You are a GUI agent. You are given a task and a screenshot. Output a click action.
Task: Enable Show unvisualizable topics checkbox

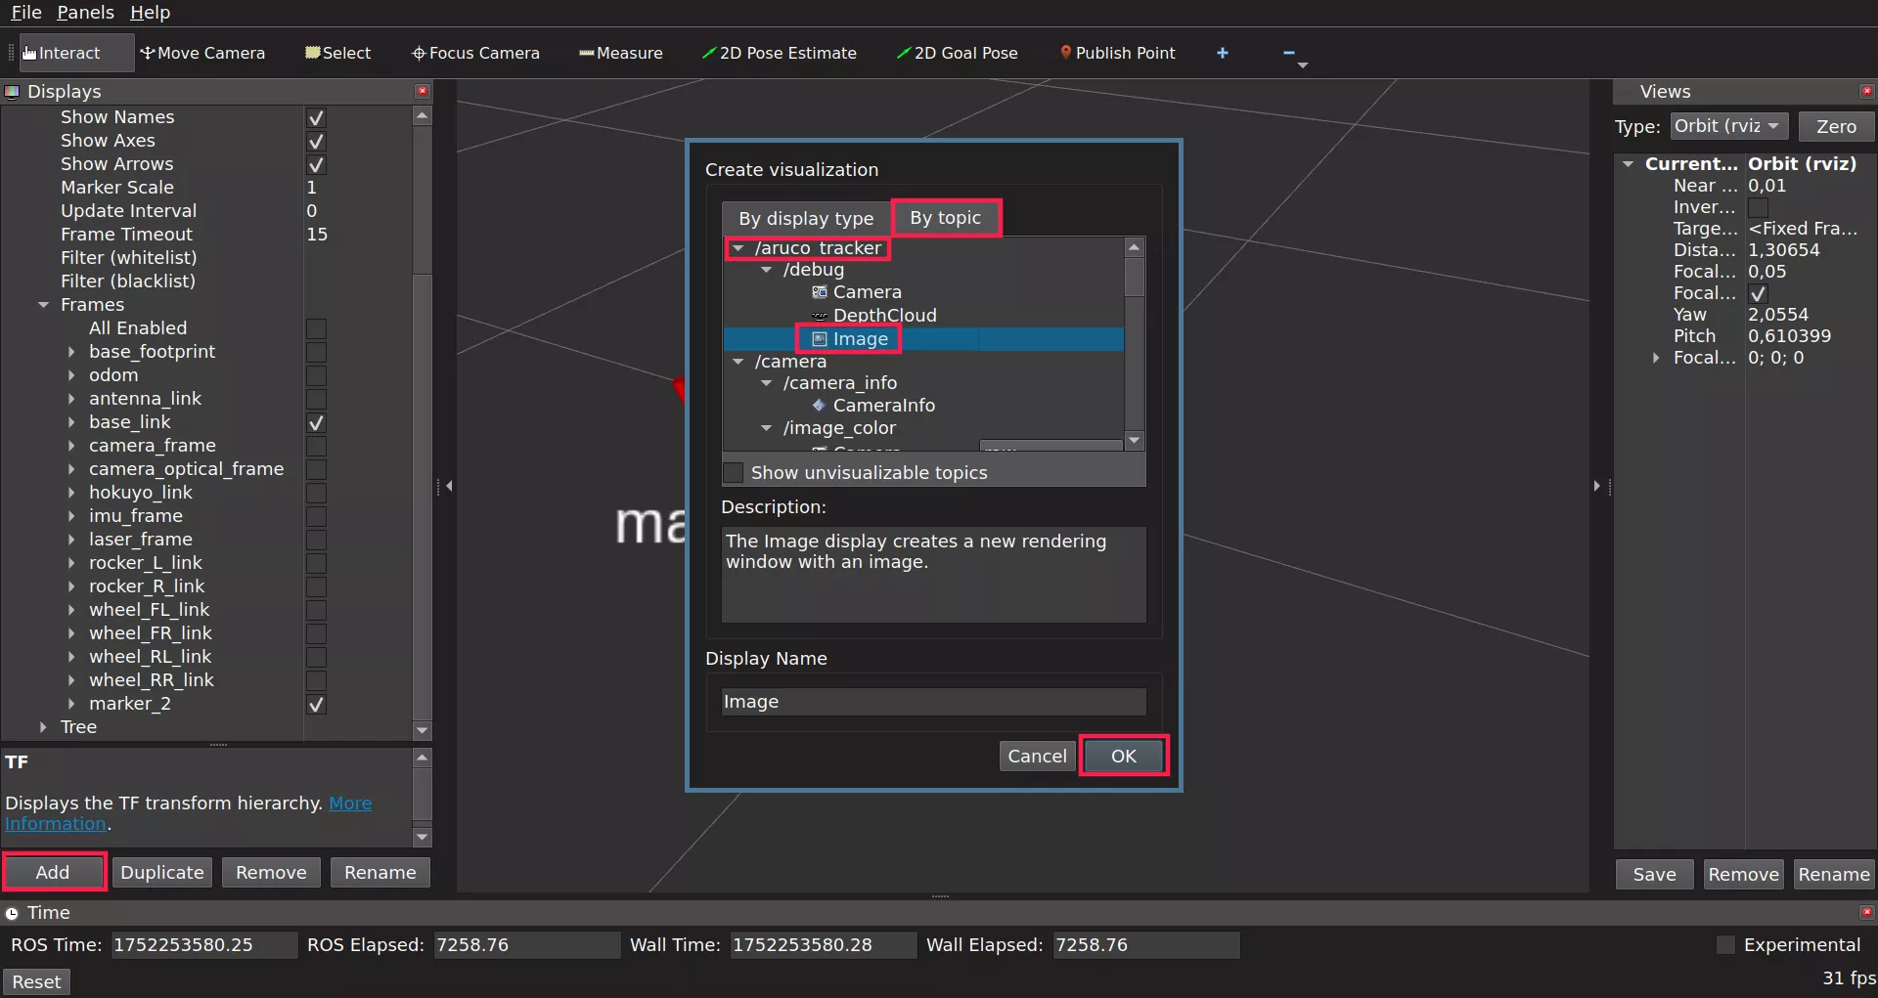coord(734,473)
